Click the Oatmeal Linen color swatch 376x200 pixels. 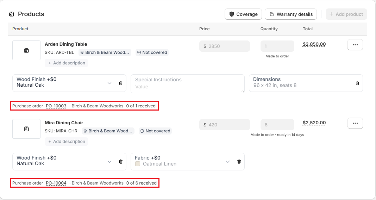click(138, 164)
